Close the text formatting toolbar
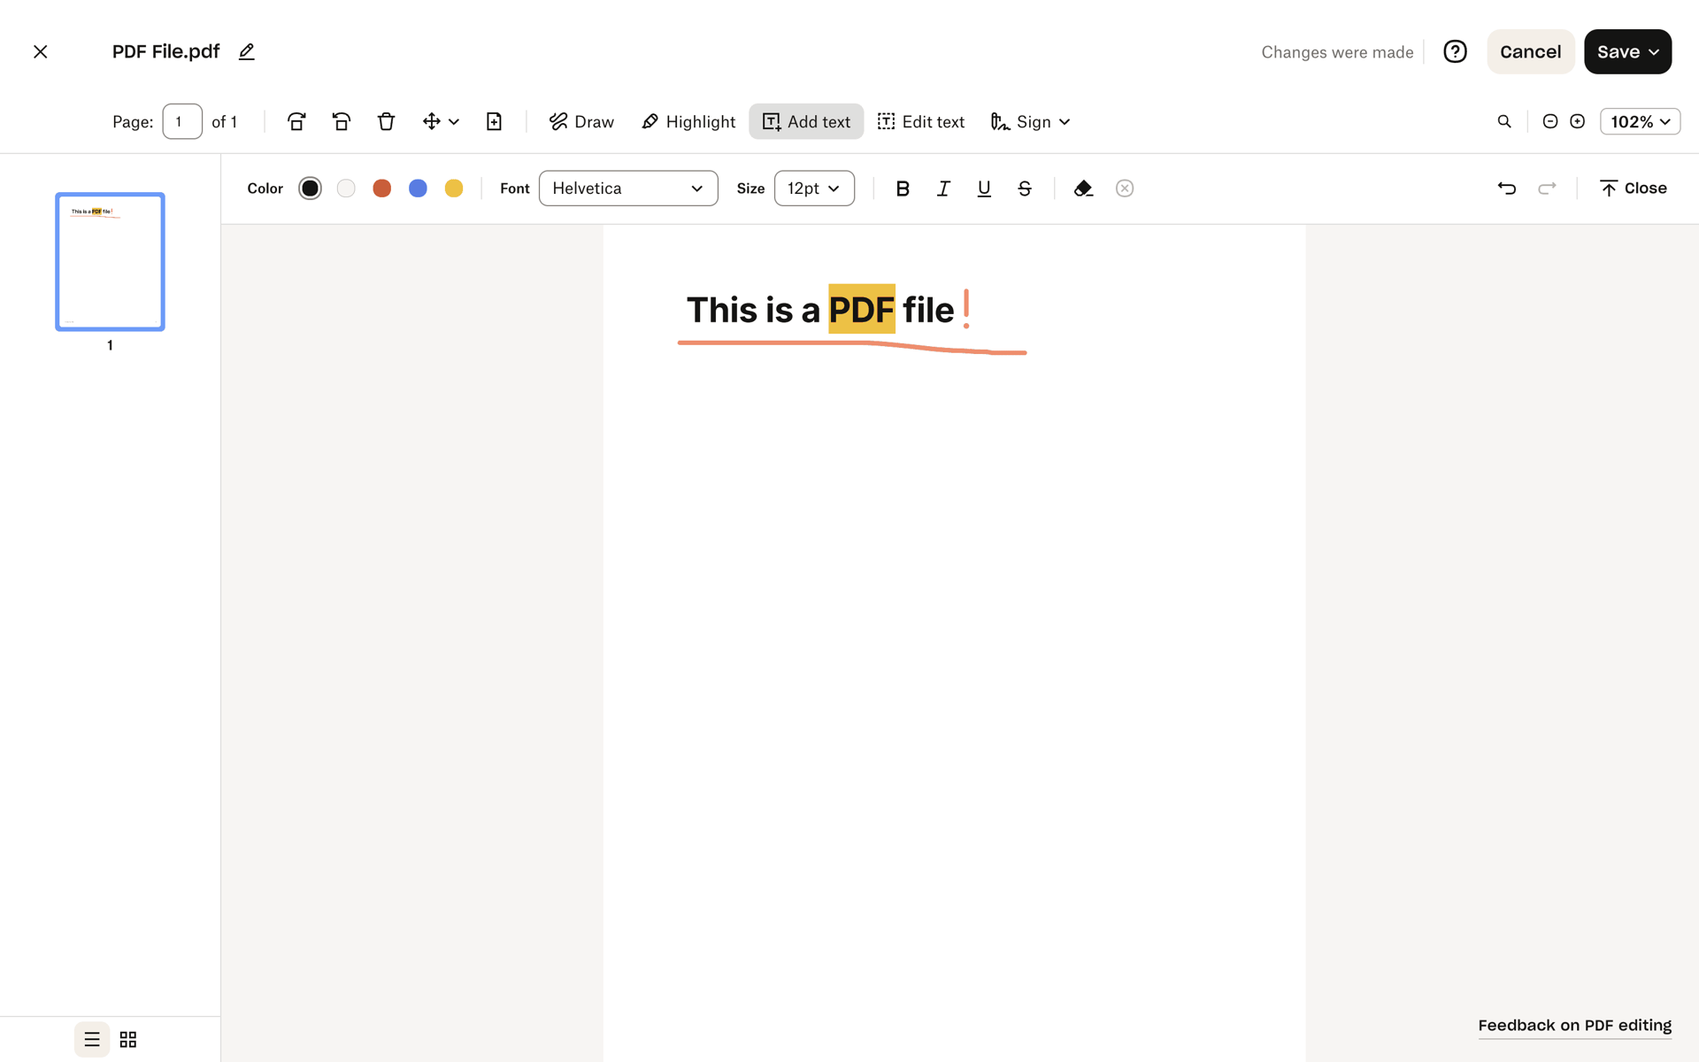 pyautogui.click(x=1634, y=188)
